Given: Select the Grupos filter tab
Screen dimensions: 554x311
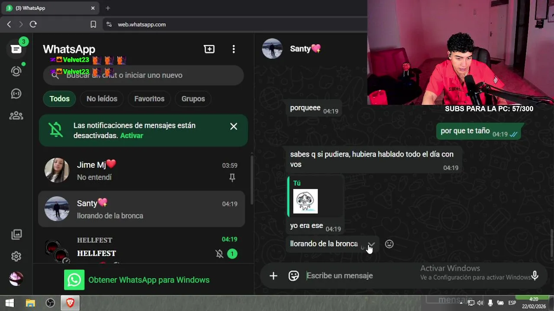Looking at the screenshot, I should point(193,99).
